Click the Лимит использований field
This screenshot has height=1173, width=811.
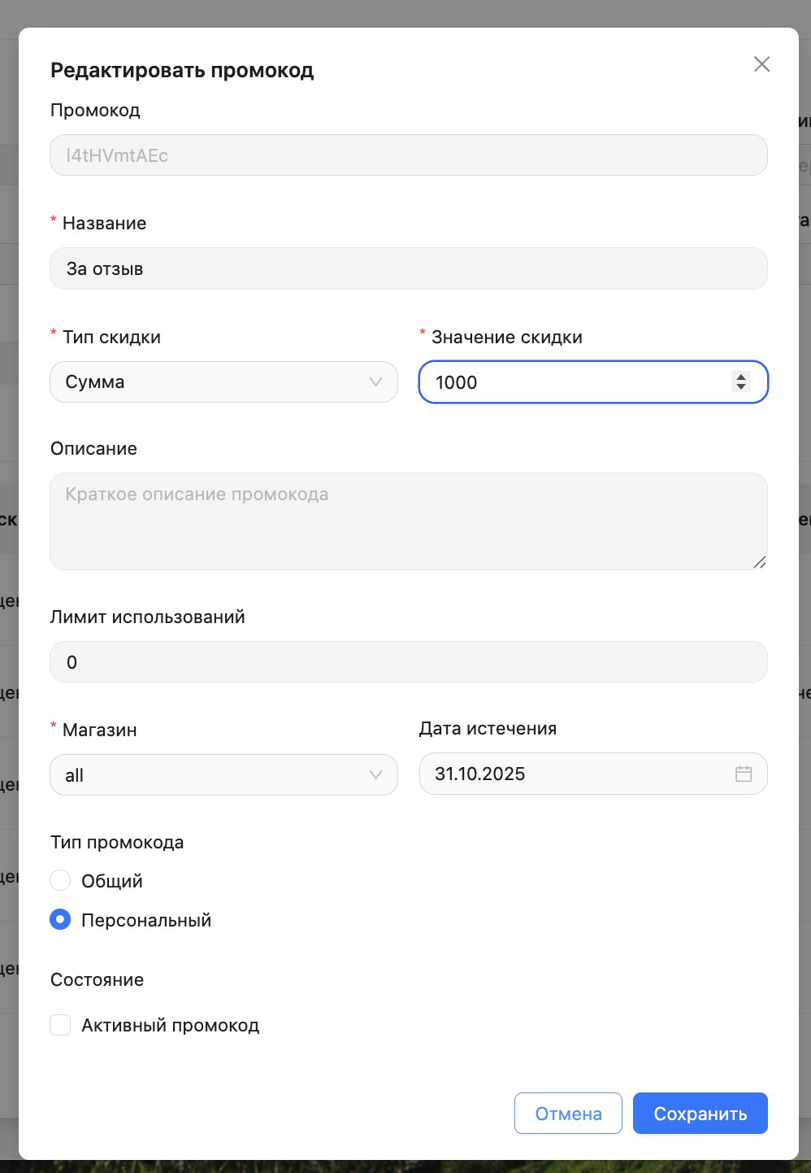tap(408, 662)
